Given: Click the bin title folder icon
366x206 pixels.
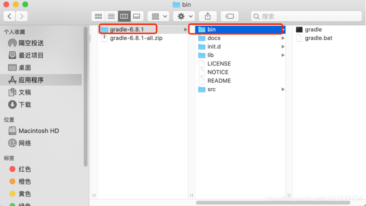Looking at the screenshot, I should (176, 5).
